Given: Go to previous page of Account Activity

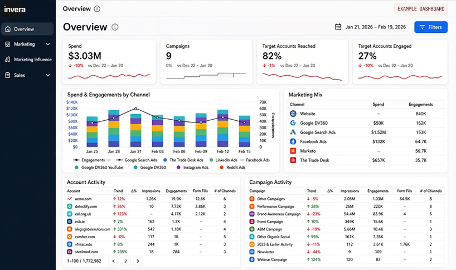Looking at the screenshot, I should coord(113,261).
